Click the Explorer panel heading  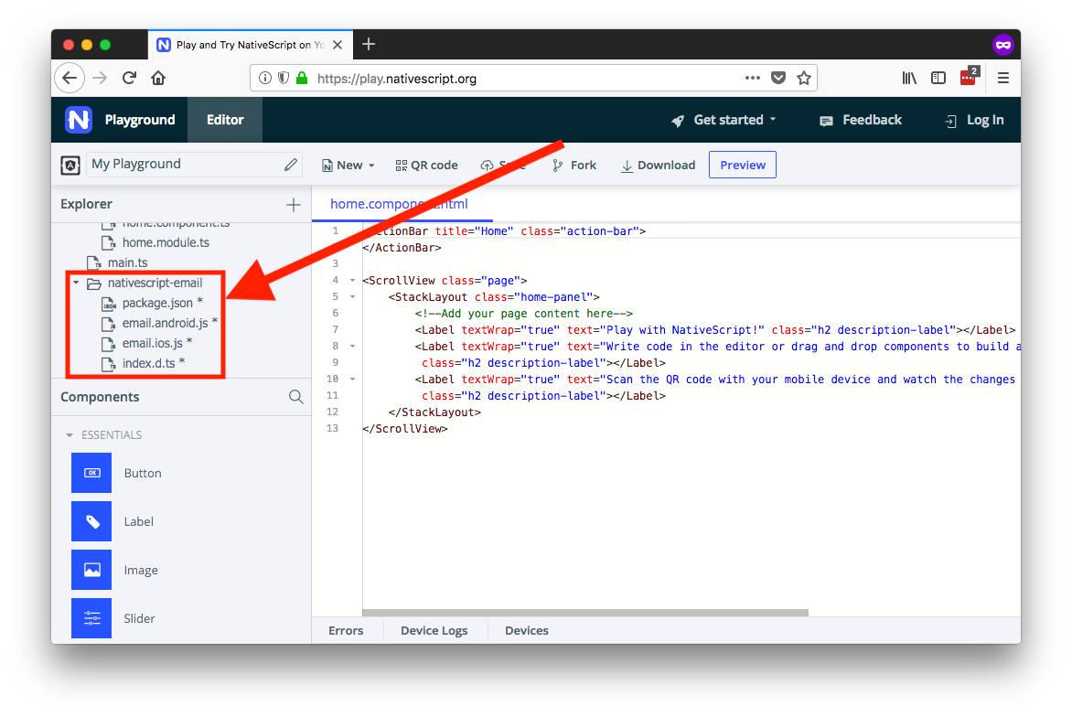coord(86,204)
